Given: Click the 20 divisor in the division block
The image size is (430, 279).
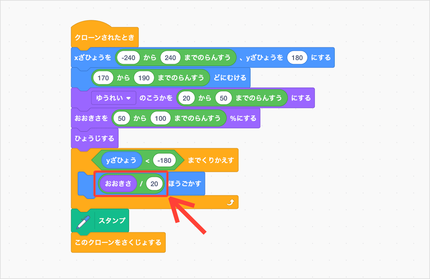Looking at the screenshot, I should [x=154, y=184].
